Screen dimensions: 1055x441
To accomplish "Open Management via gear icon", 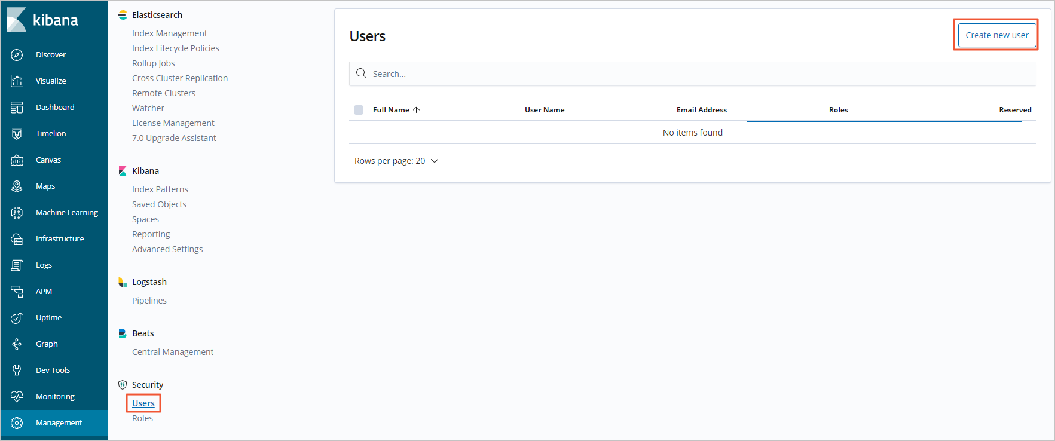I will point(17,423).
